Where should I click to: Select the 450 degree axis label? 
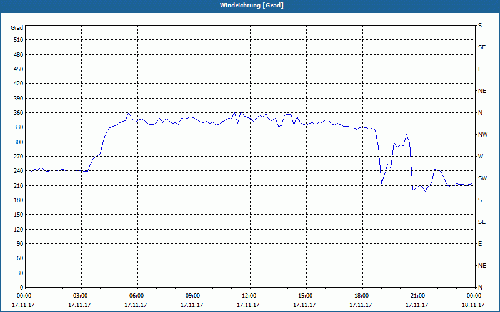tap(18, 69)
